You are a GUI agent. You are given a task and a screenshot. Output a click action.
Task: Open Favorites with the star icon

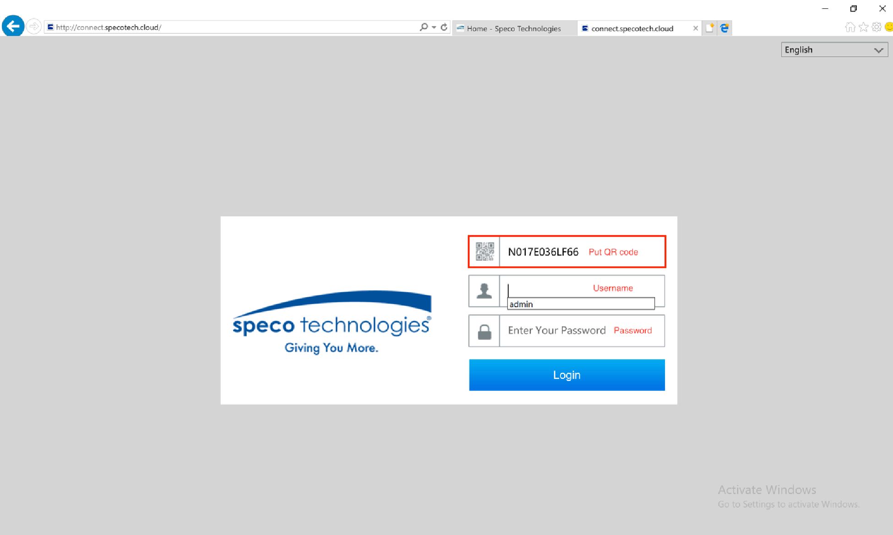pos(863,27)
